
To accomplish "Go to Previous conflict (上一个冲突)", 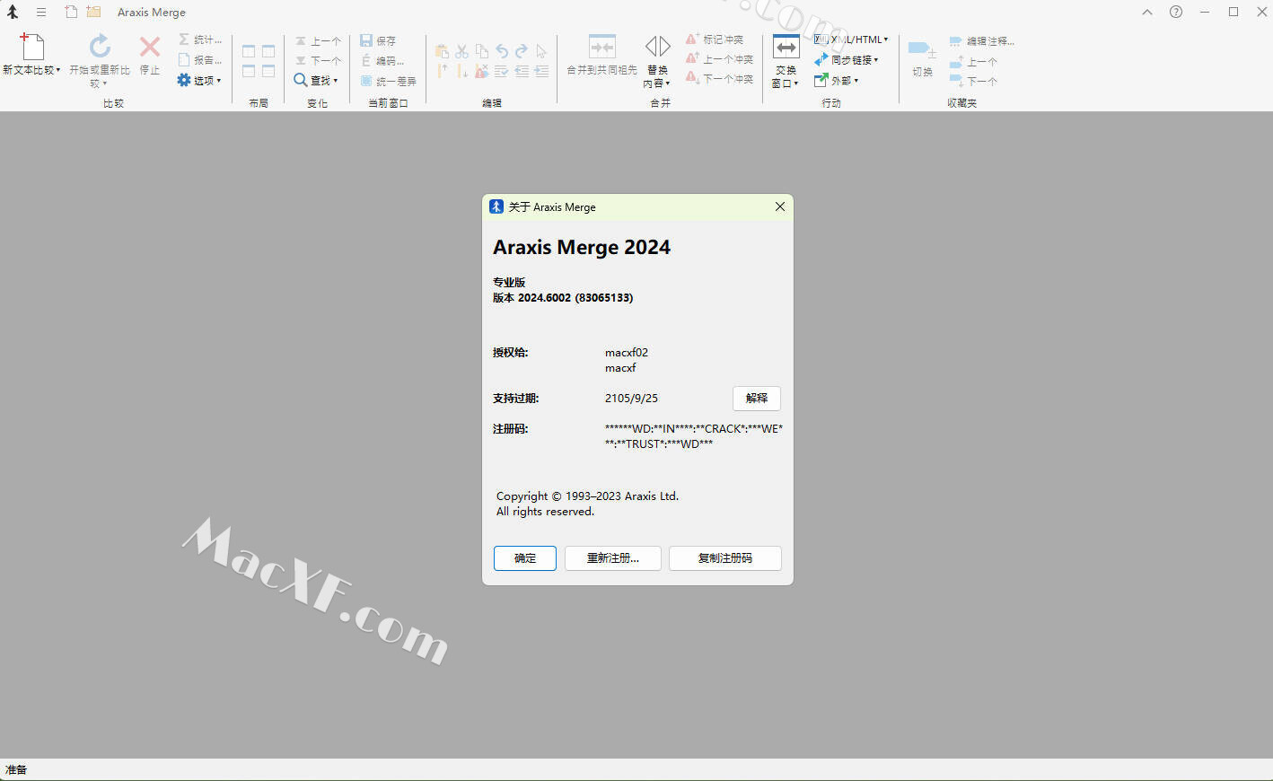I will [x=719, y=59].
